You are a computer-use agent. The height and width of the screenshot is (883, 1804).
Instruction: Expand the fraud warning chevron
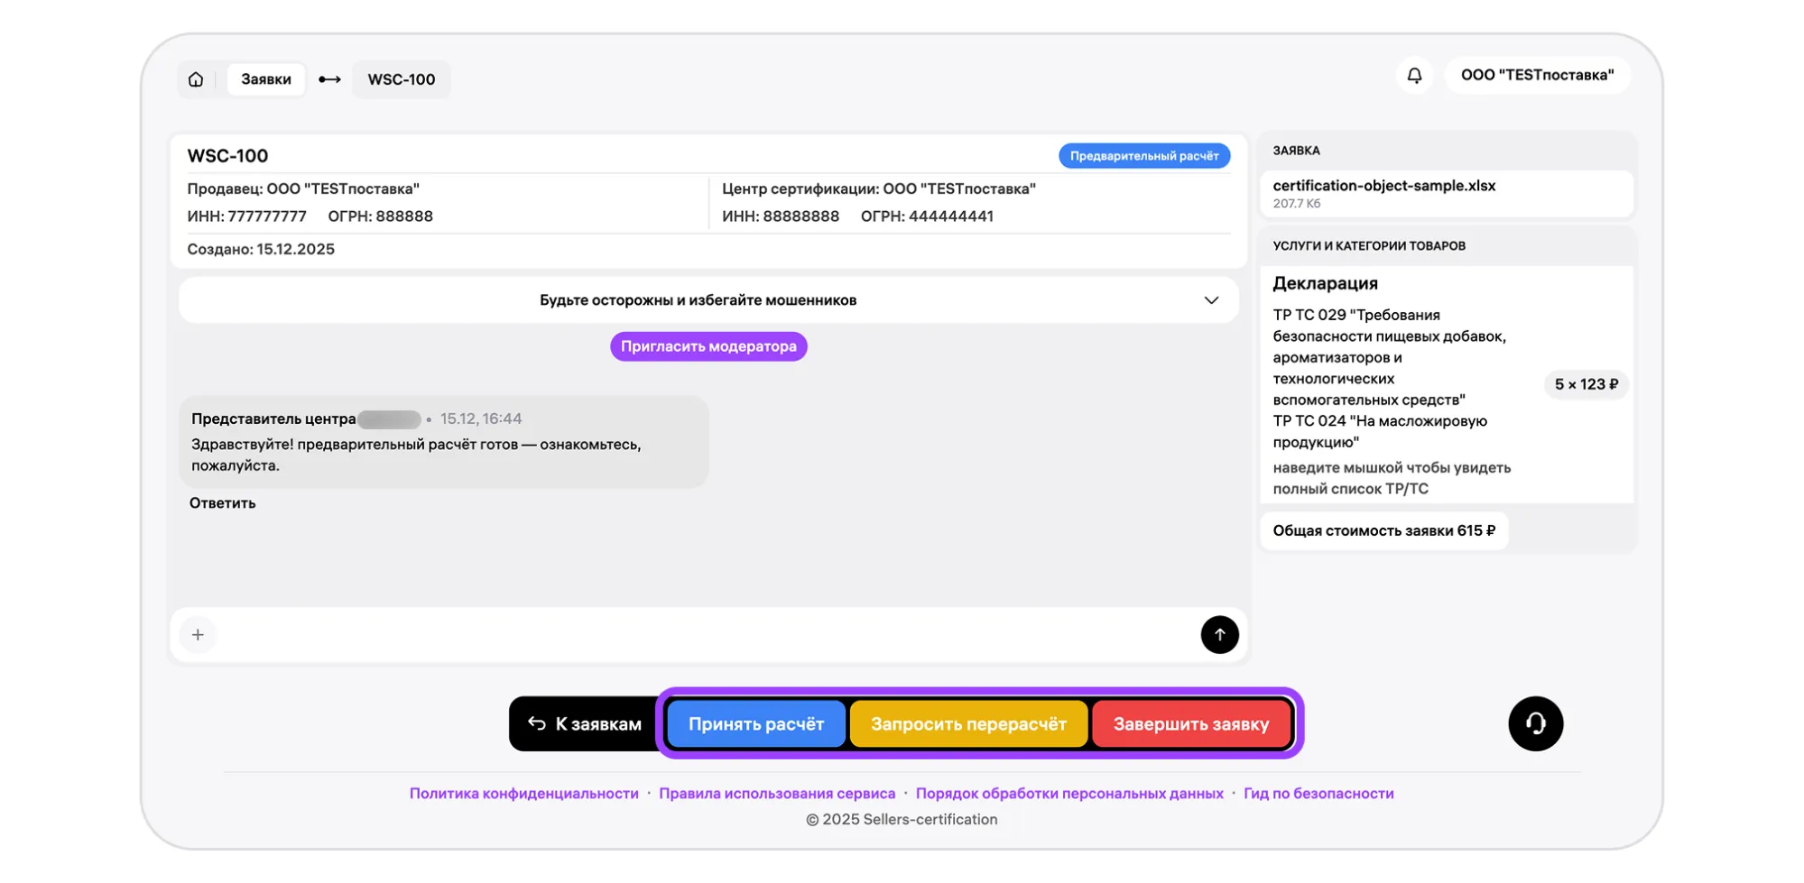click(1211, 300)
